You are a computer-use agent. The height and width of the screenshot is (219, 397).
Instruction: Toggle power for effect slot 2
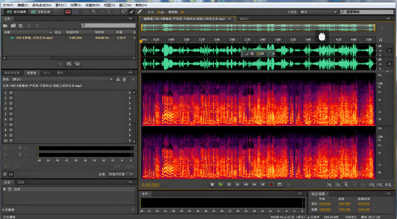pyautogui.click(x=11, y=98)
